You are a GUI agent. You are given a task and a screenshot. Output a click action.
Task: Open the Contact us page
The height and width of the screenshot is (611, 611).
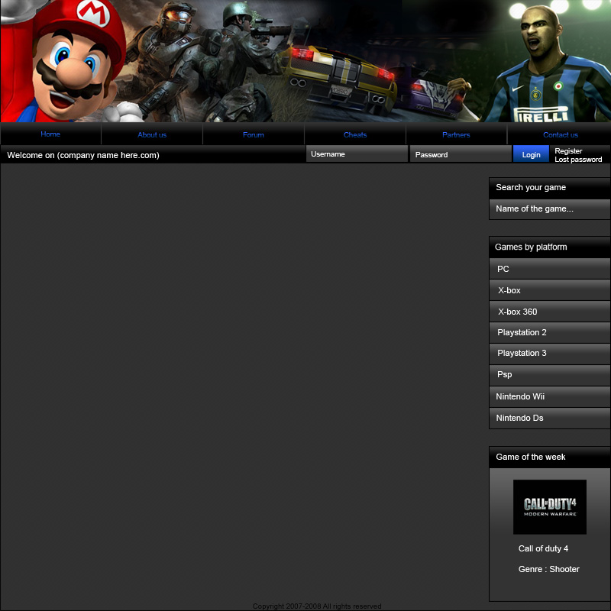[x=561, y=135]
